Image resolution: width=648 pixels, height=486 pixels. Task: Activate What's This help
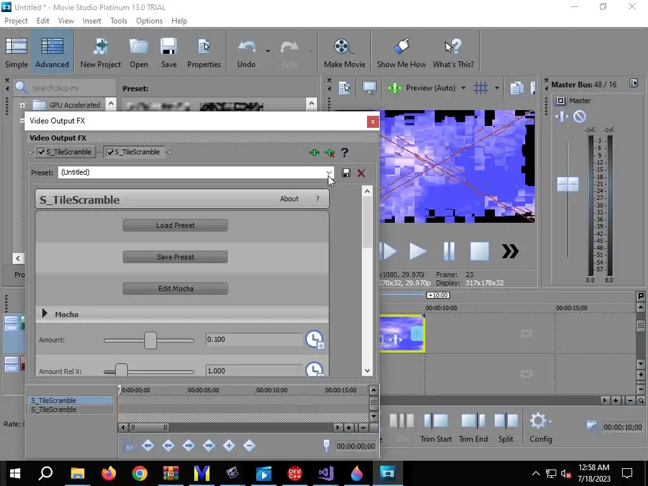pyautogui.click(x=453, y=53)
